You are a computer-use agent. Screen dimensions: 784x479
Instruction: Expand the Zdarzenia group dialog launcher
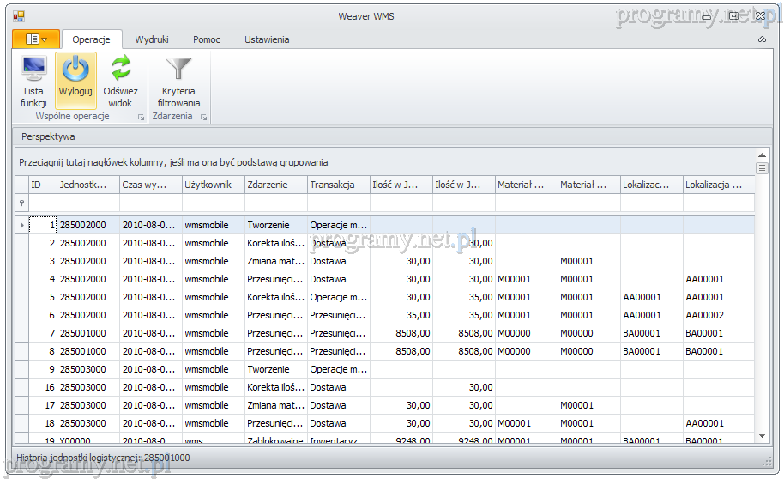tap(203, 117)
